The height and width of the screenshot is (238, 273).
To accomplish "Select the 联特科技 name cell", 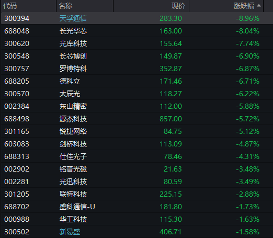I will coord(73,194).
